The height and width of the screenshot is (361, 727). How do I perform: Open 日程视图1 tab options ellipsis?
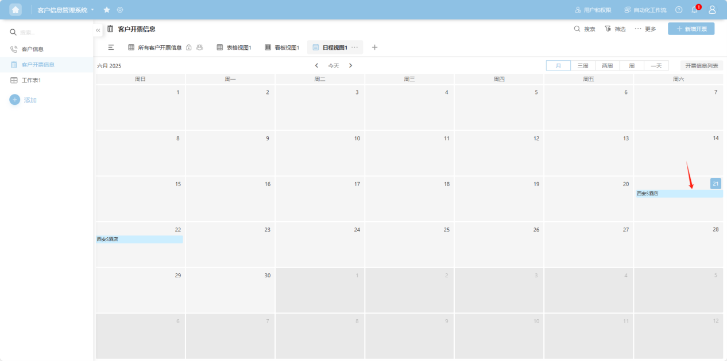point(354,48)
